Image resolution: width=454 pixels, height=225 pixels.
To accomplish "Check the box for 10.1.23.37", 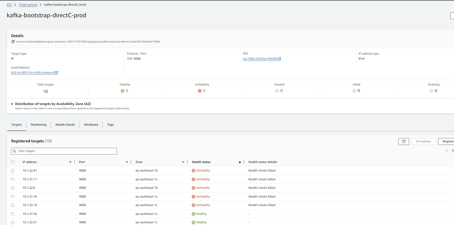I will (12, 222).
